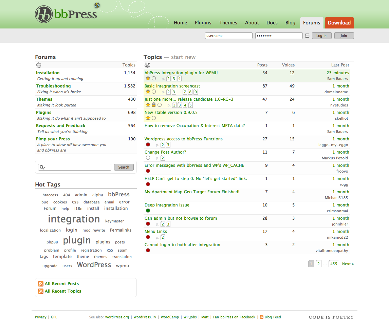This screenshot has height=336, width=389.
Task: Switch to the Docs tab in the header
Action: (272, 23)
